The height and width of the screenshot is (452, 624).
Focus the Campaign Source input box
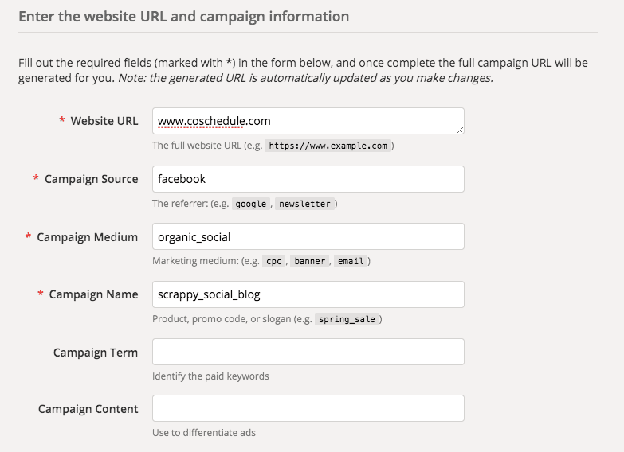coord(308,179)
